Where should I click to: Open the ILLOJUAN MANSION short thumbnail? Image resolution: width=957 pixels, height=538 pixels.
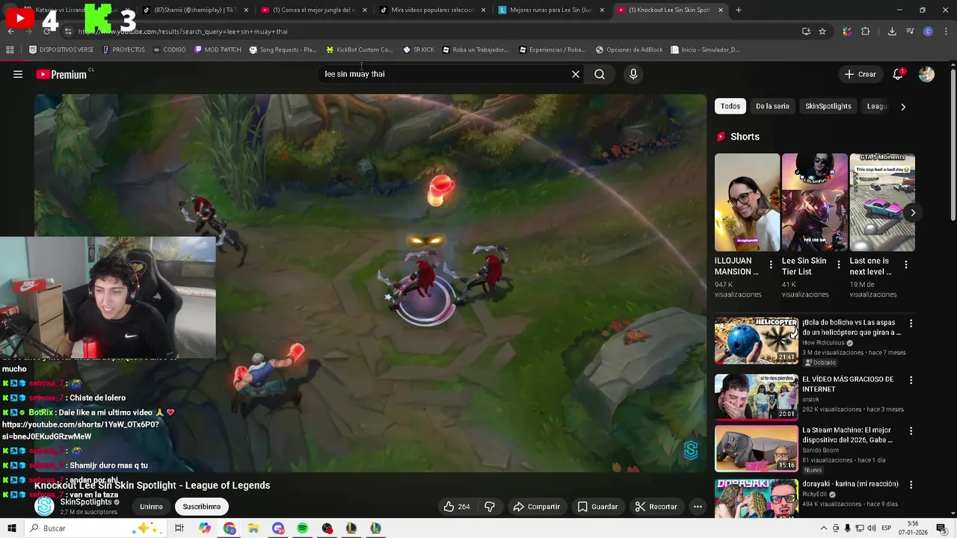pos(747,202)
